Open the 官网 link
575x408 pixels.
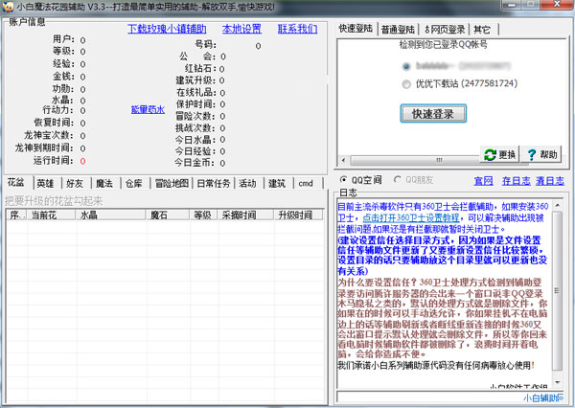pos(484,181)
